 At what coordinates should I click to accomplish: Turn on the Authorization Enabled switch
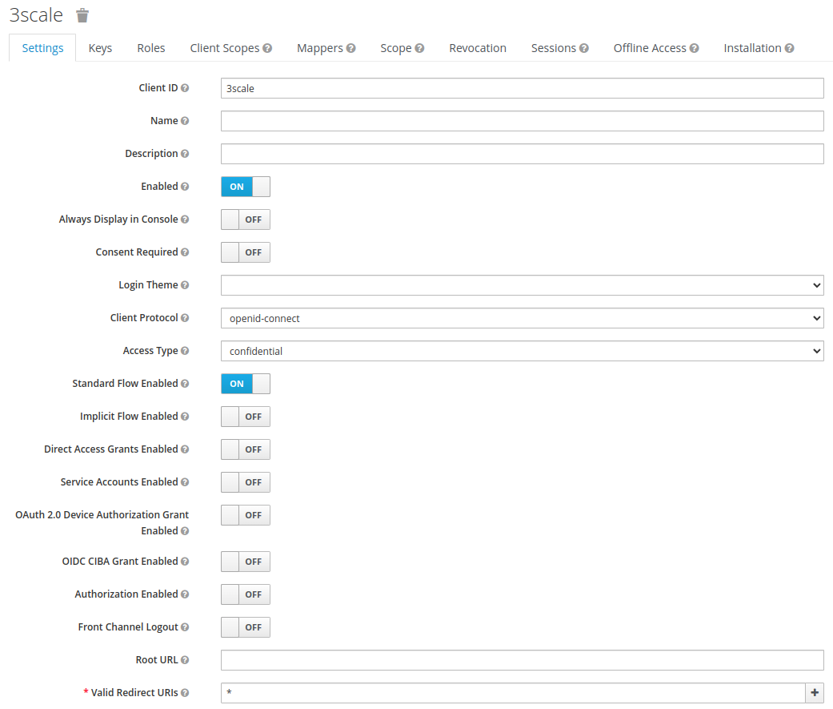246,594
